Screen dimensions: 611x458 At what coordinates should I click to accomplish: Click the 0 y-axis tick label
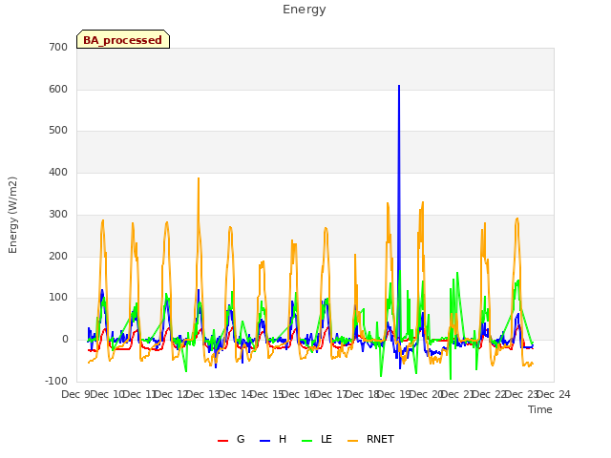(65, 340)
